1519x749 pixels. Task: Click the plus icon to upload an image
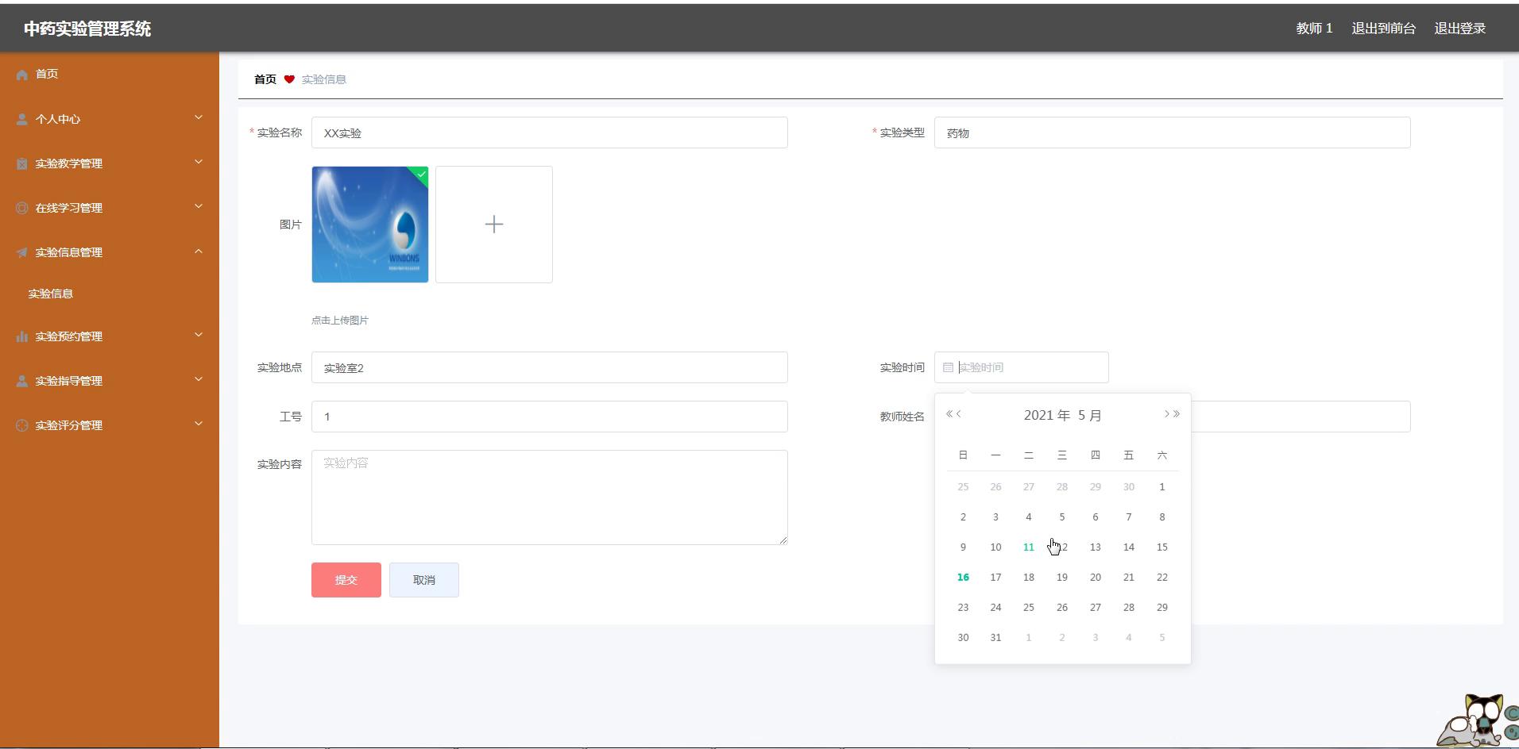(x=493, y=225)
